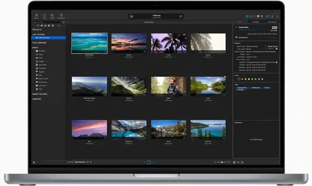Click the California tag in Tags
Viewport: 312px width, 186px height.
pyautogui.click(x=255, y=88)
